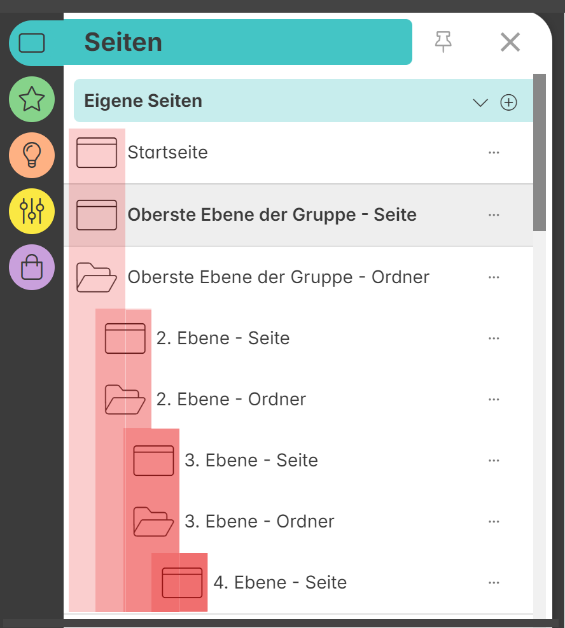Collapse the Eigene Seiten section chevron
Image resolution: width=565 pixels, height=628 pixels.
(480, 102)
